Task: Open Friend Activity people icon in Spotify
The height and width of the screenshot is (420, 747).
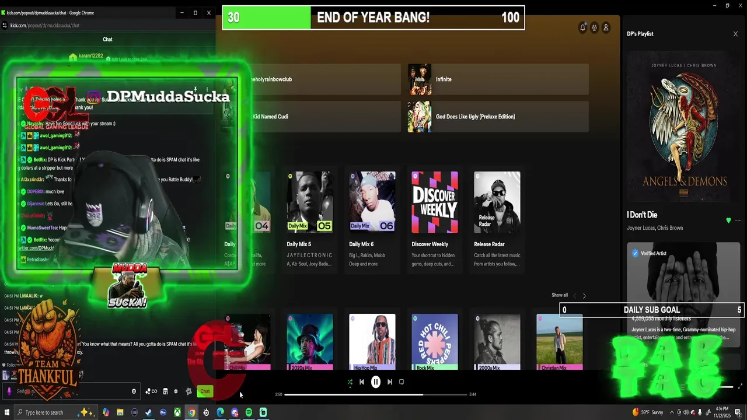Action: click(594, 27)
